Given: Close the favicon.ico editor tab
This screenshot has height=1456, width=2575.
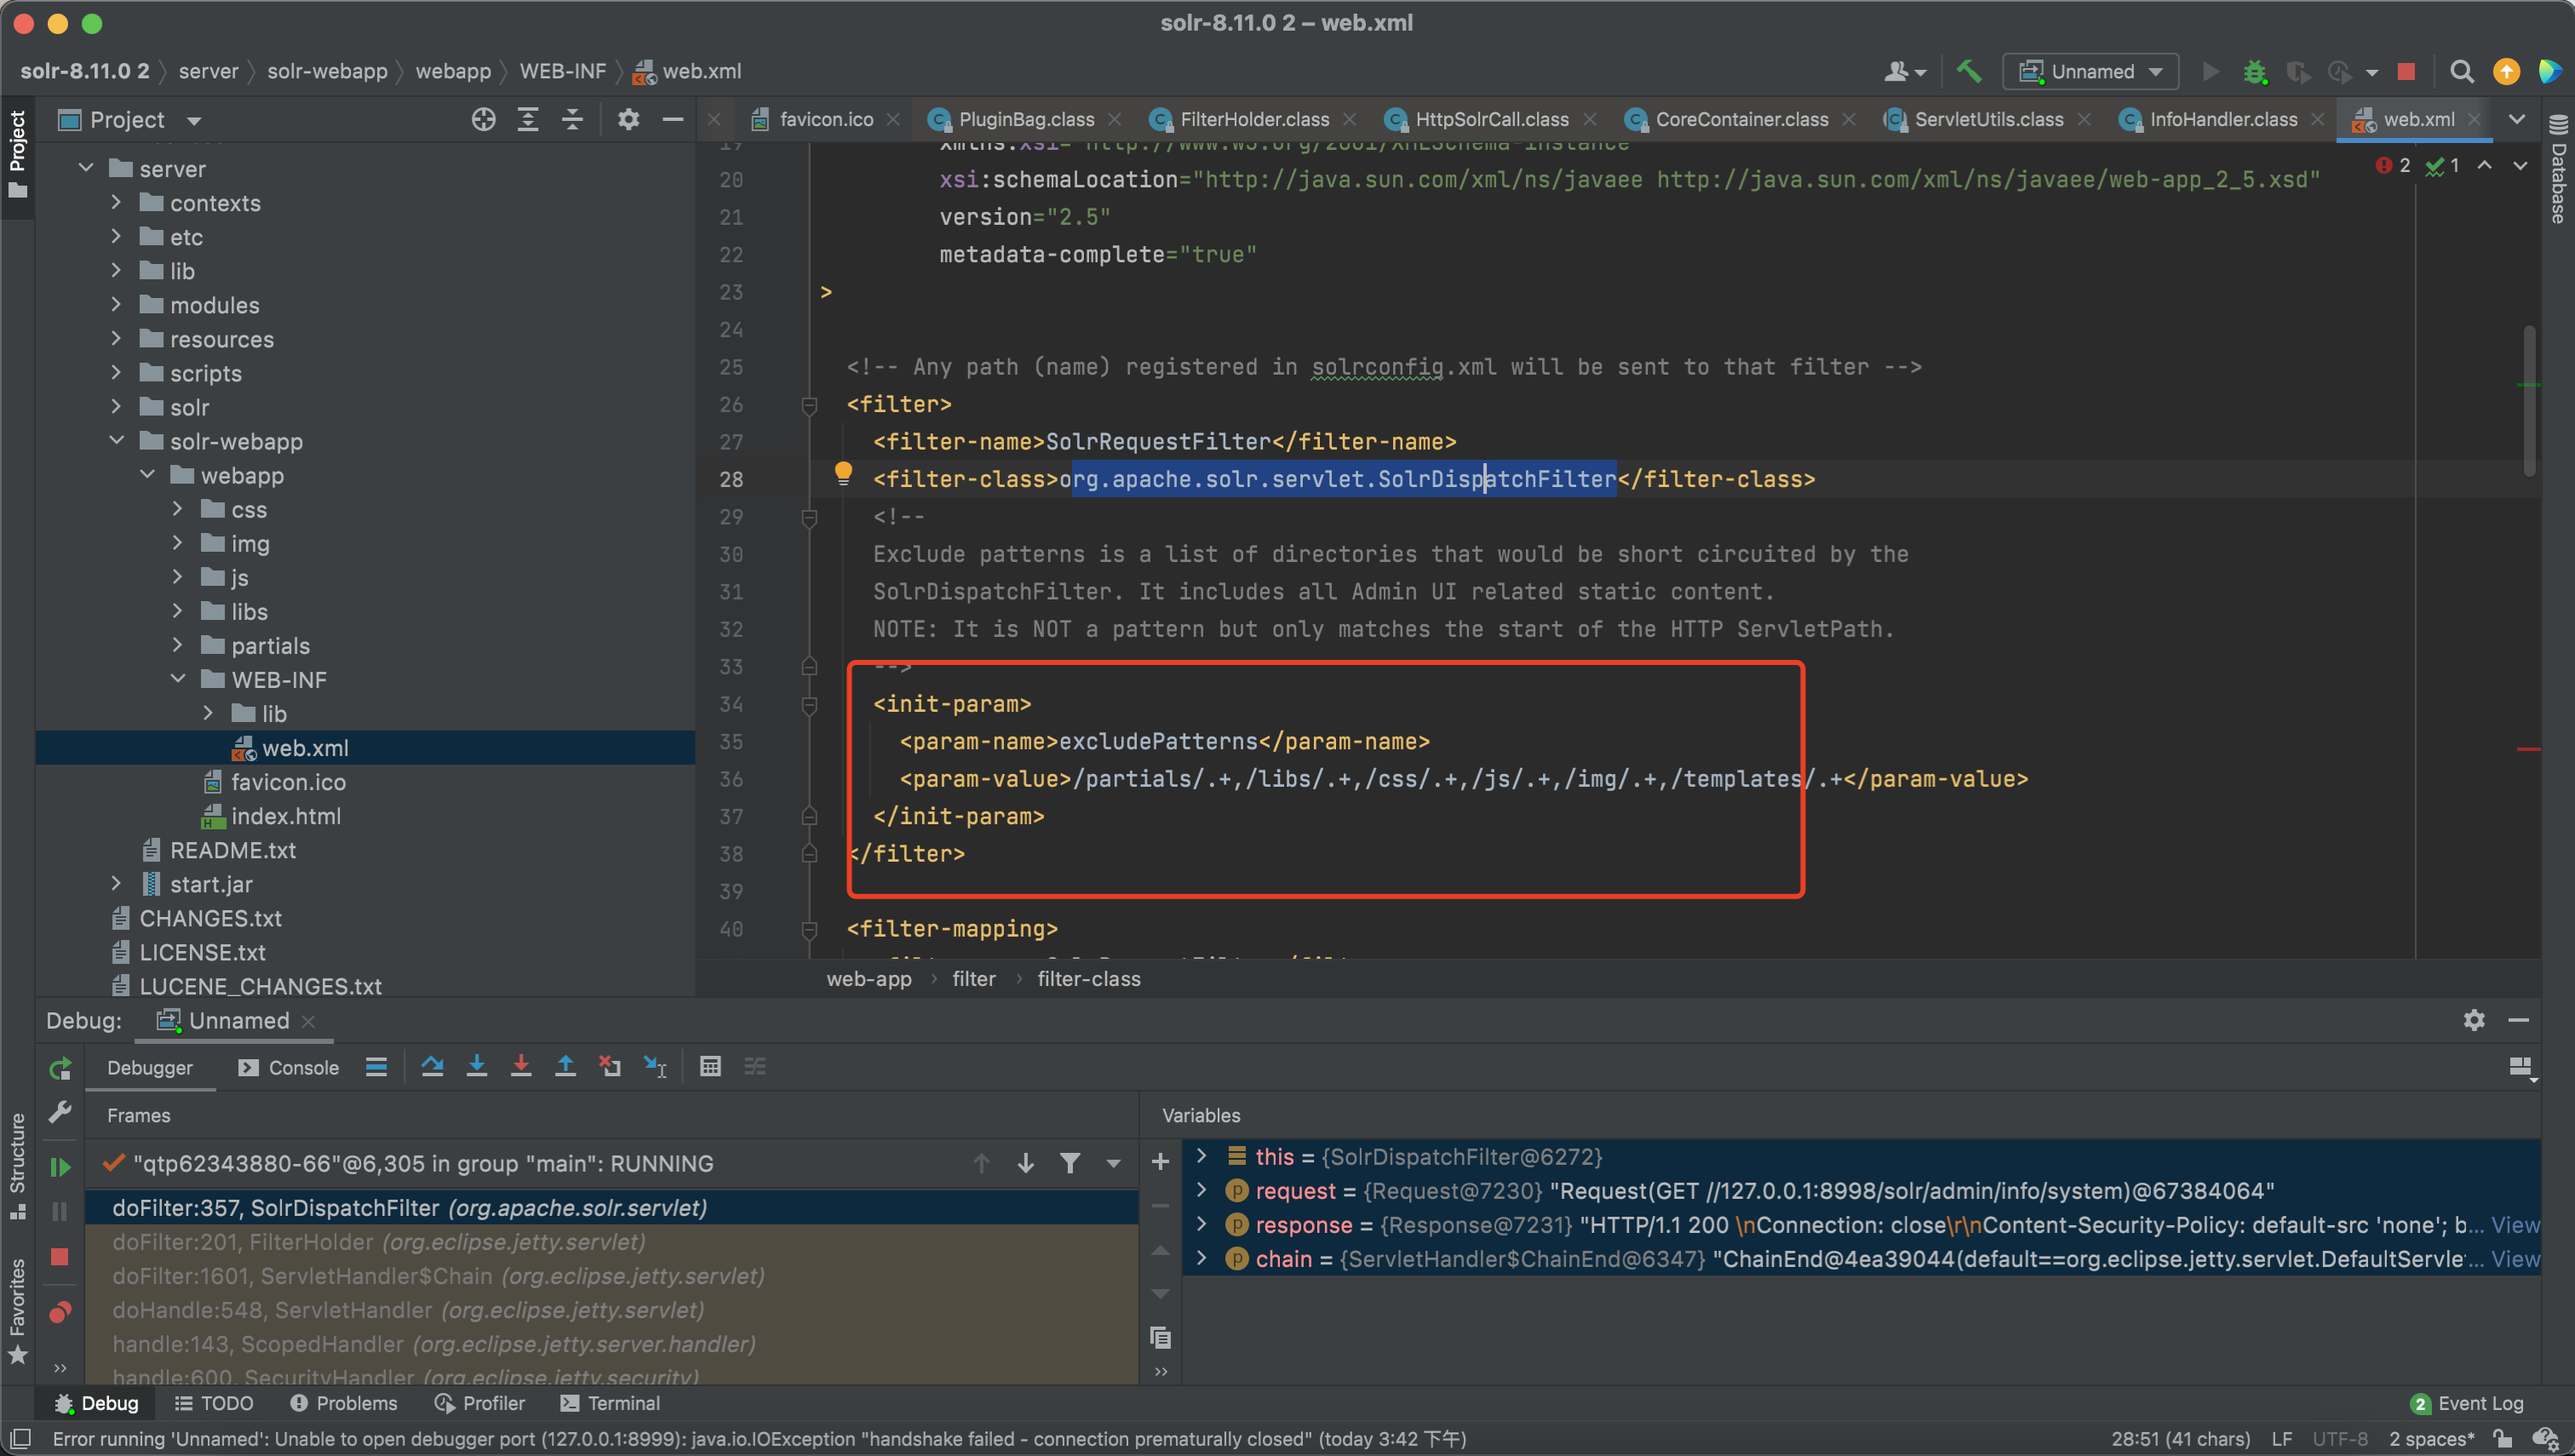Looking at the screenshot, I should pos(893,120).
